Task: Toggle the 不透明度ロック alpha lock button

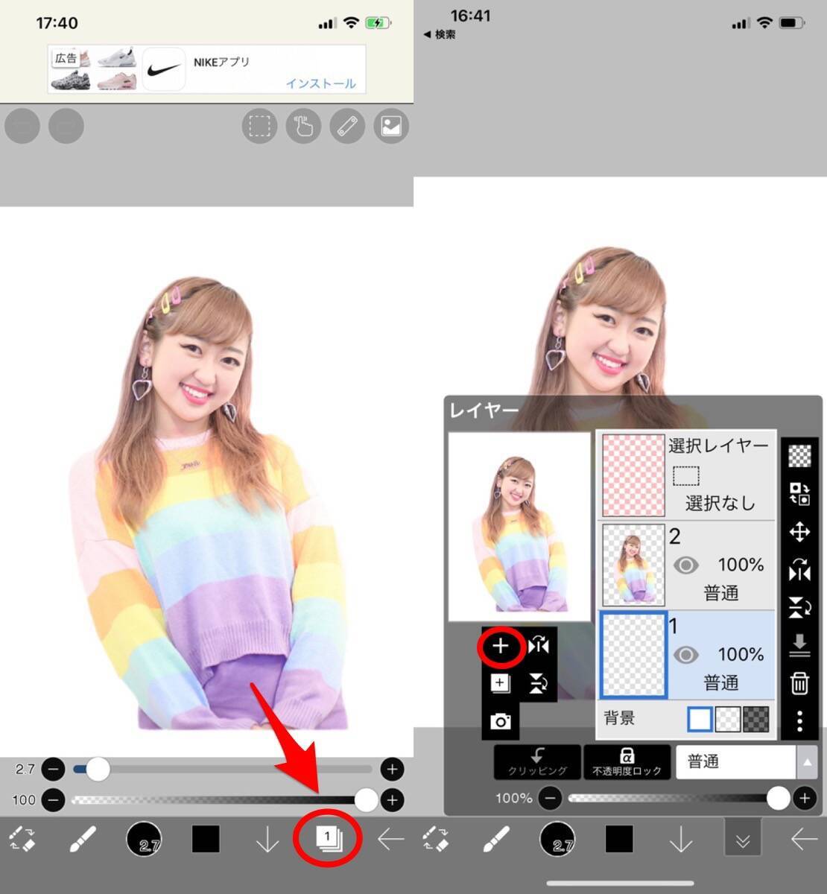Action: (x=627, y=762)
